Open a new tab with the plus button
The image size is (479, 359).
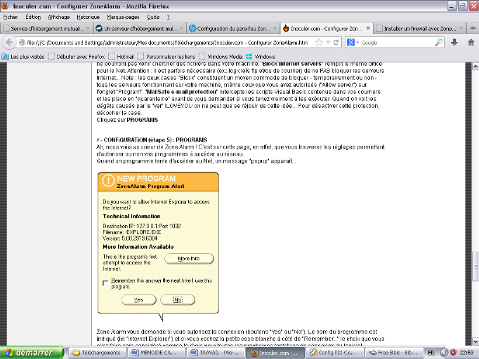tap(473, 28)
